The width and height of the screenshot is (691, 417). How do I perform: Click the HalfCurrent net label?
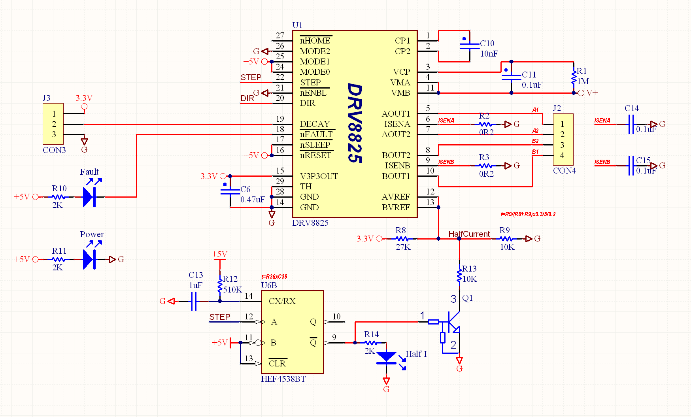pyautogui.click(x=469, y=234)
